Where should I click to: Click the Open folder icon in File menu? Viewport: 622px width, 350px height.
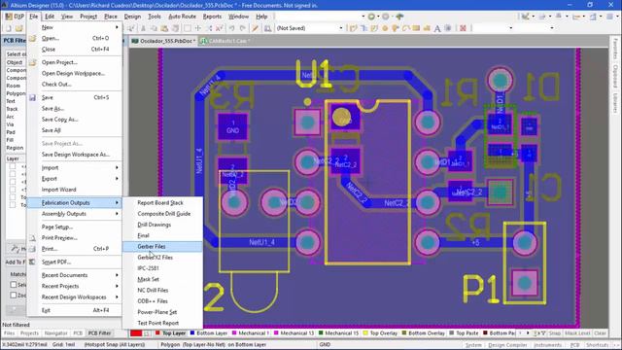pos(33,39)
